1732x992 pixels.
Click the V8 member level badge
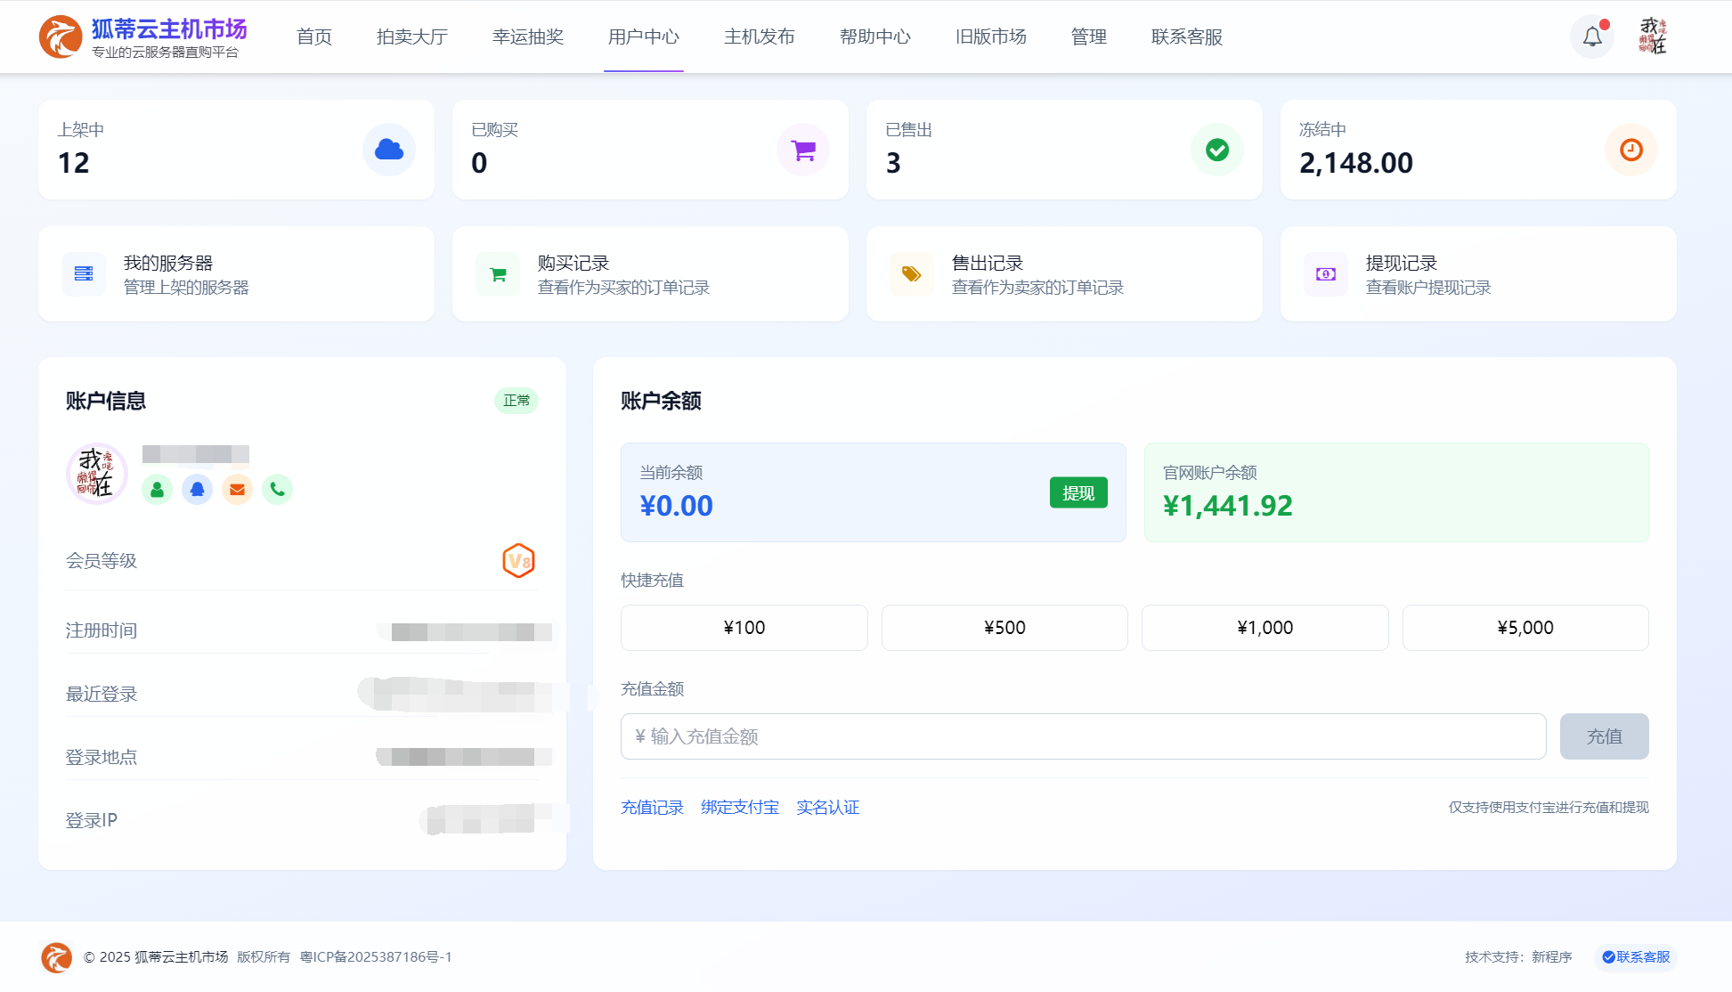click(518, 561)
